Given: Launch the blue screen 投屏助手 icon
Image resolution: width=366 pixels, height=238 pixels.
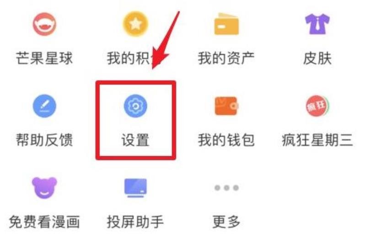Looking at the screenshot, I should tap(135, 188).
